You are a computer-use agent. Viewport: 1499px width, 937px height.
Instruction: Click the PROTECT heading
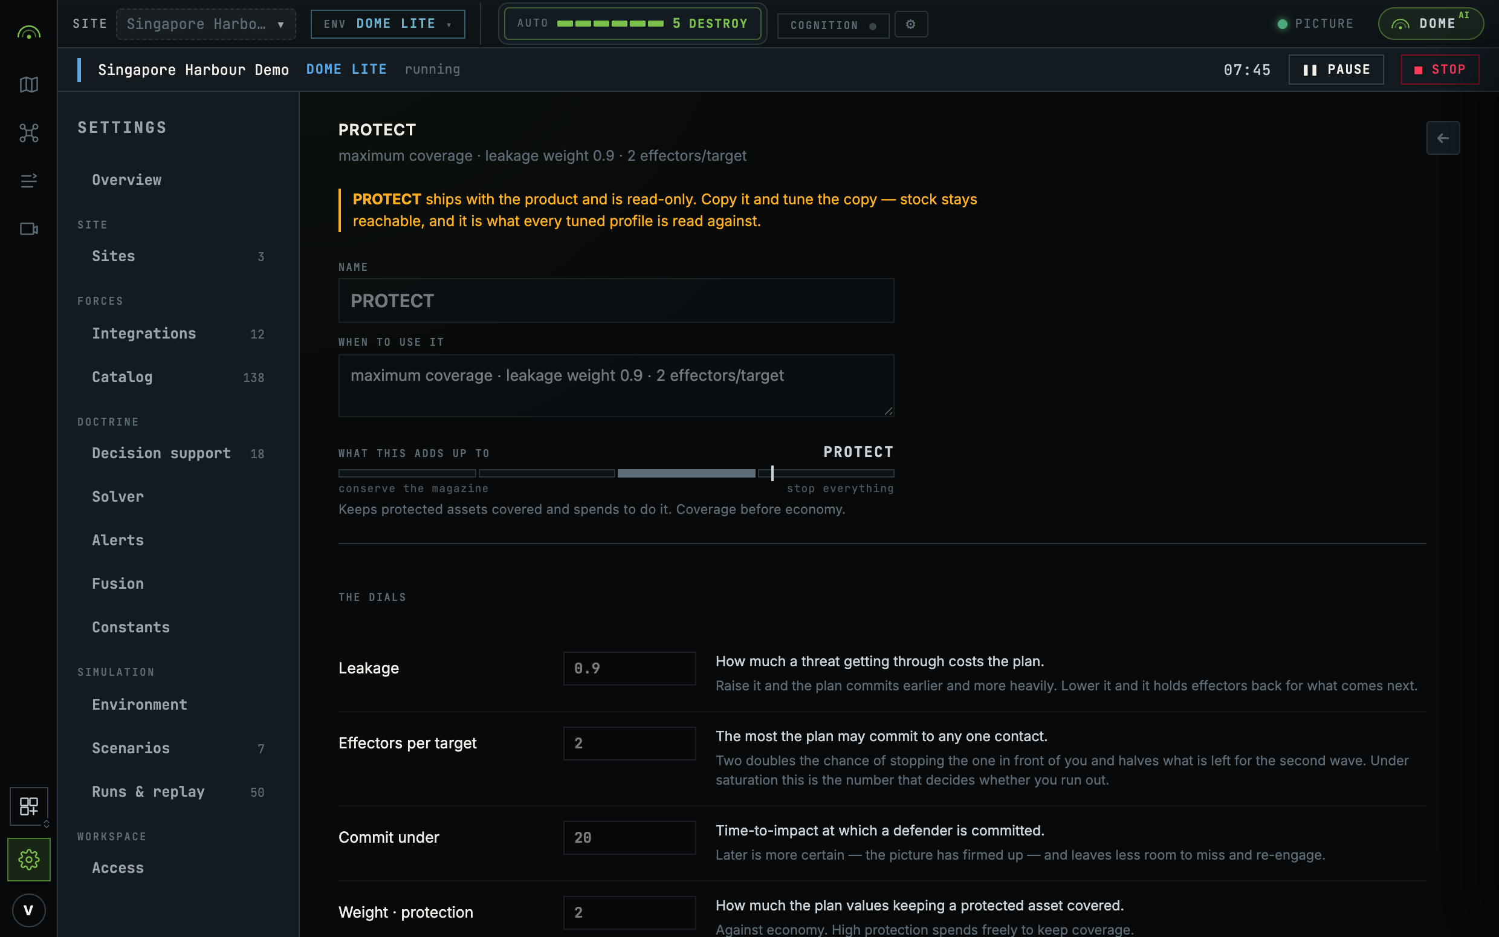[377, 129]
